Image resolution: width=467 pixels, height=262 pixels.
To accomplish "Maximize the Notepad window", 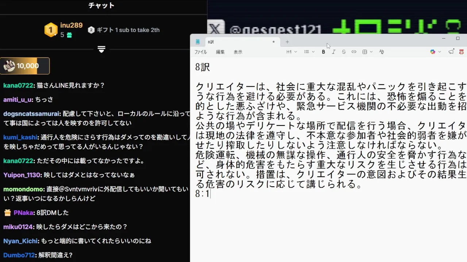I will click(458, 38).
